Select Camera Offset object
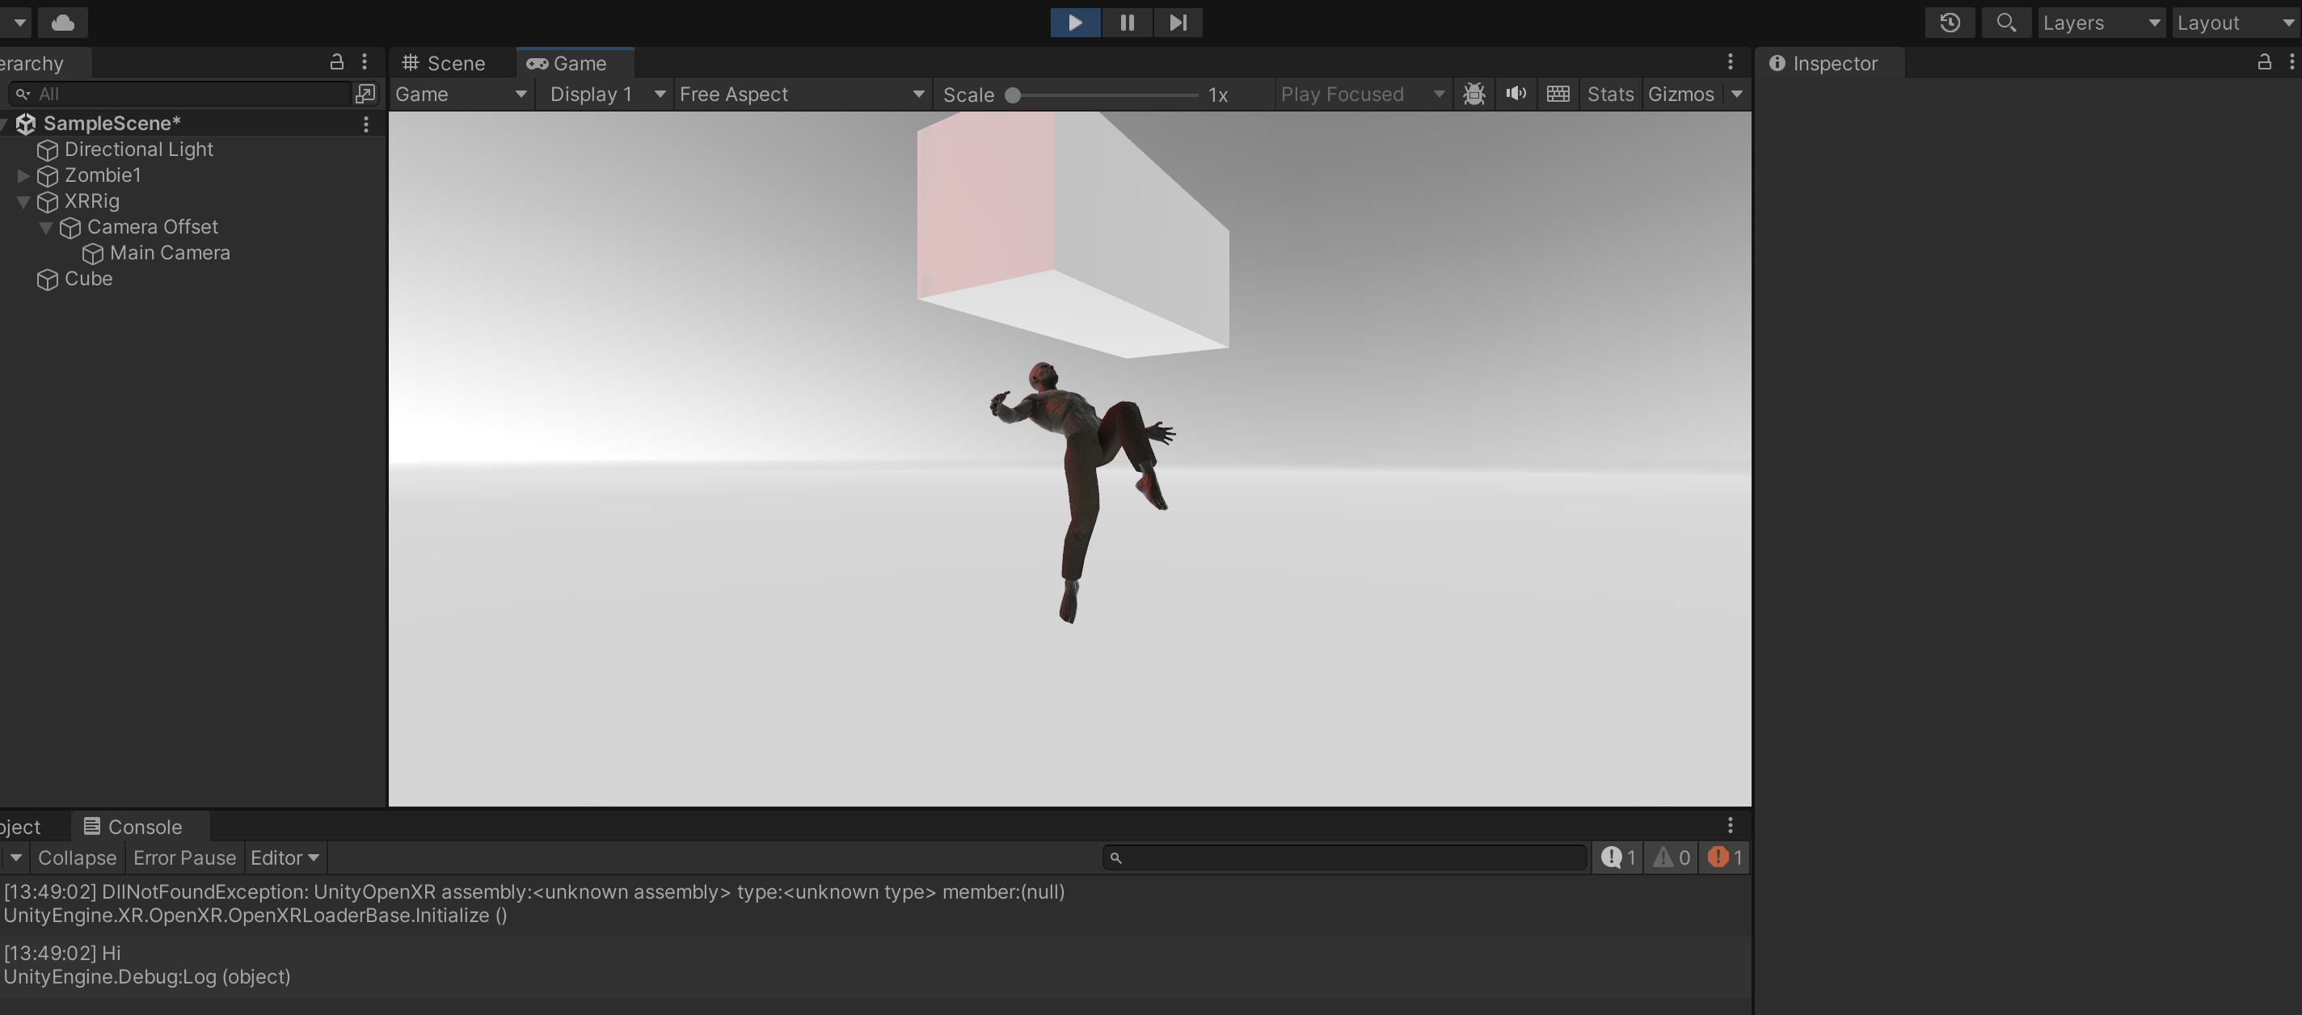2302x1015 pixels. coord(152,227)
